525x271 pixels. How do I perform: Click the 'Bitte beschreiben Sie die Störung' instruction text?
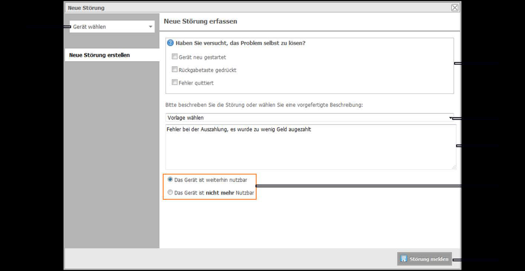point(264,105)
